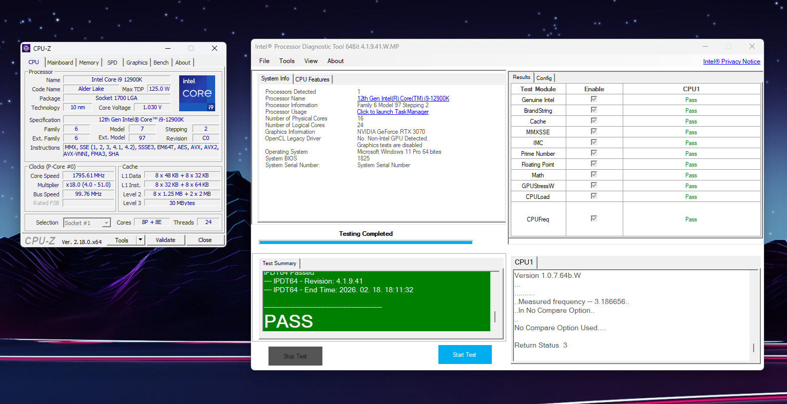Open the Intel Privacy Notice link
Image resolution: width=787 pixels, height=404 pixels.
click(732, 62)
